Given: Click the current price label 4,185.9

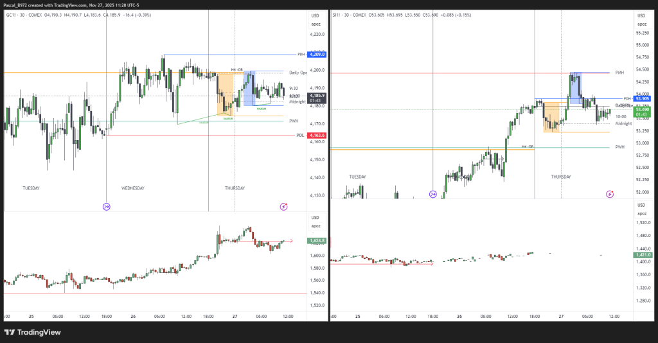Looking at the screenshot, I should tap(317, 96).
